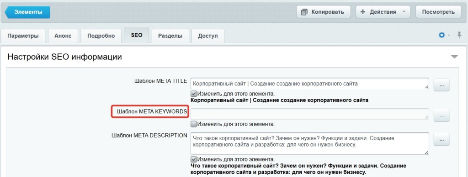Uncheck Изменить для этого элемента under META DESCRIPTION
The width and height of the screenshot is (468, 177).
[x=194, y=159]
